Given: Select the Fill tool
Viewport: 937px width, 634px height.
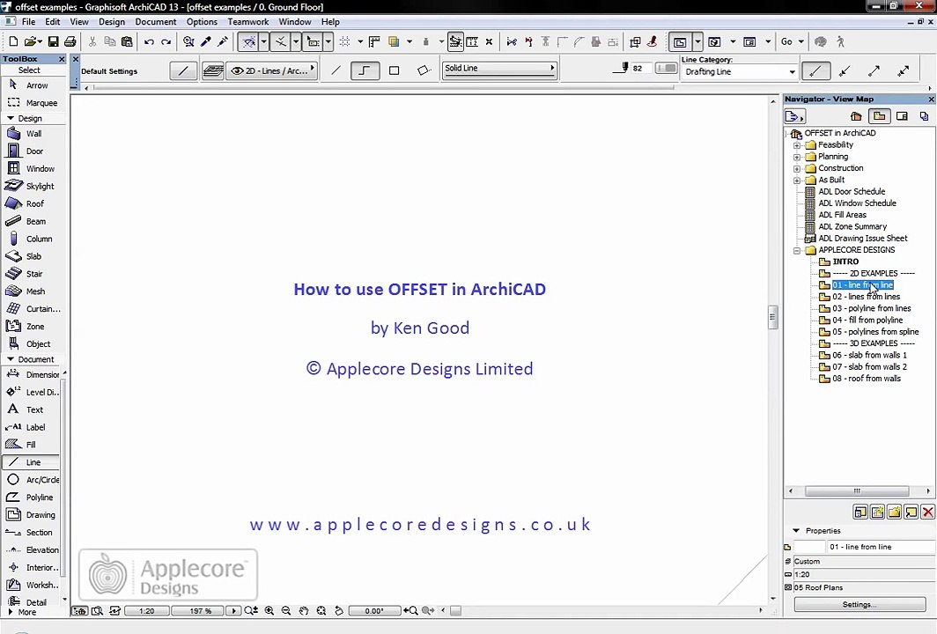Looking at the screenshot, I should coord(31,445).
